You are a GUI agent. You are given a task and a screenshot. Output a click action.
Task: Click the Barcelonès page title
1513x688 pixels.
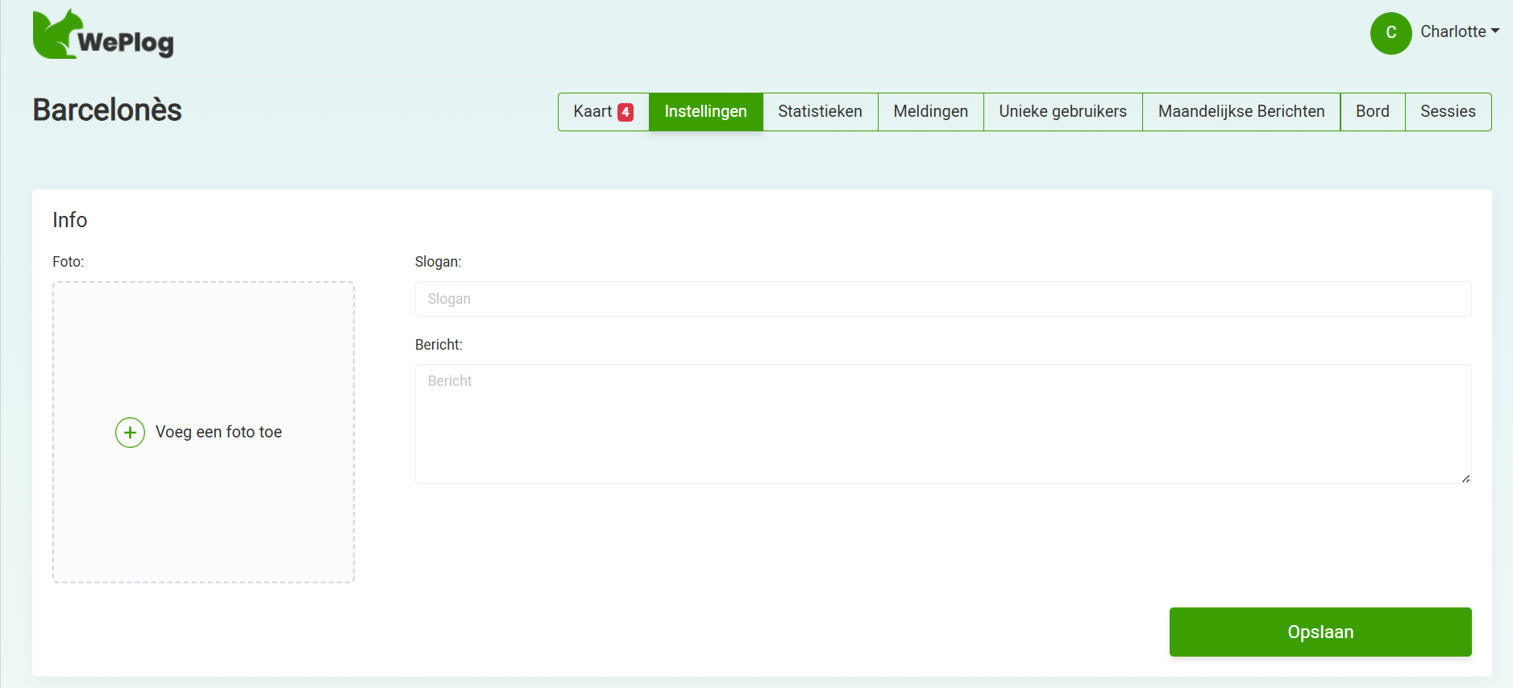(x=107, y=110)
